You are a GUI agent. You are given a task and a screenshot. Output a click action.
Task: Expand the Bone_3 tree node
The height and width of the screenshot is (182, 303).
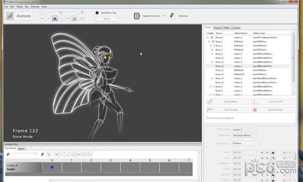point(212,49)
